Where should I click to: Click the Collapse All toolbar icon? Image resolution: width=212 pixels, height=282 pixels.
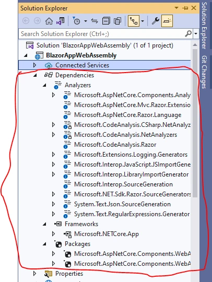click(x=106, y=21)
